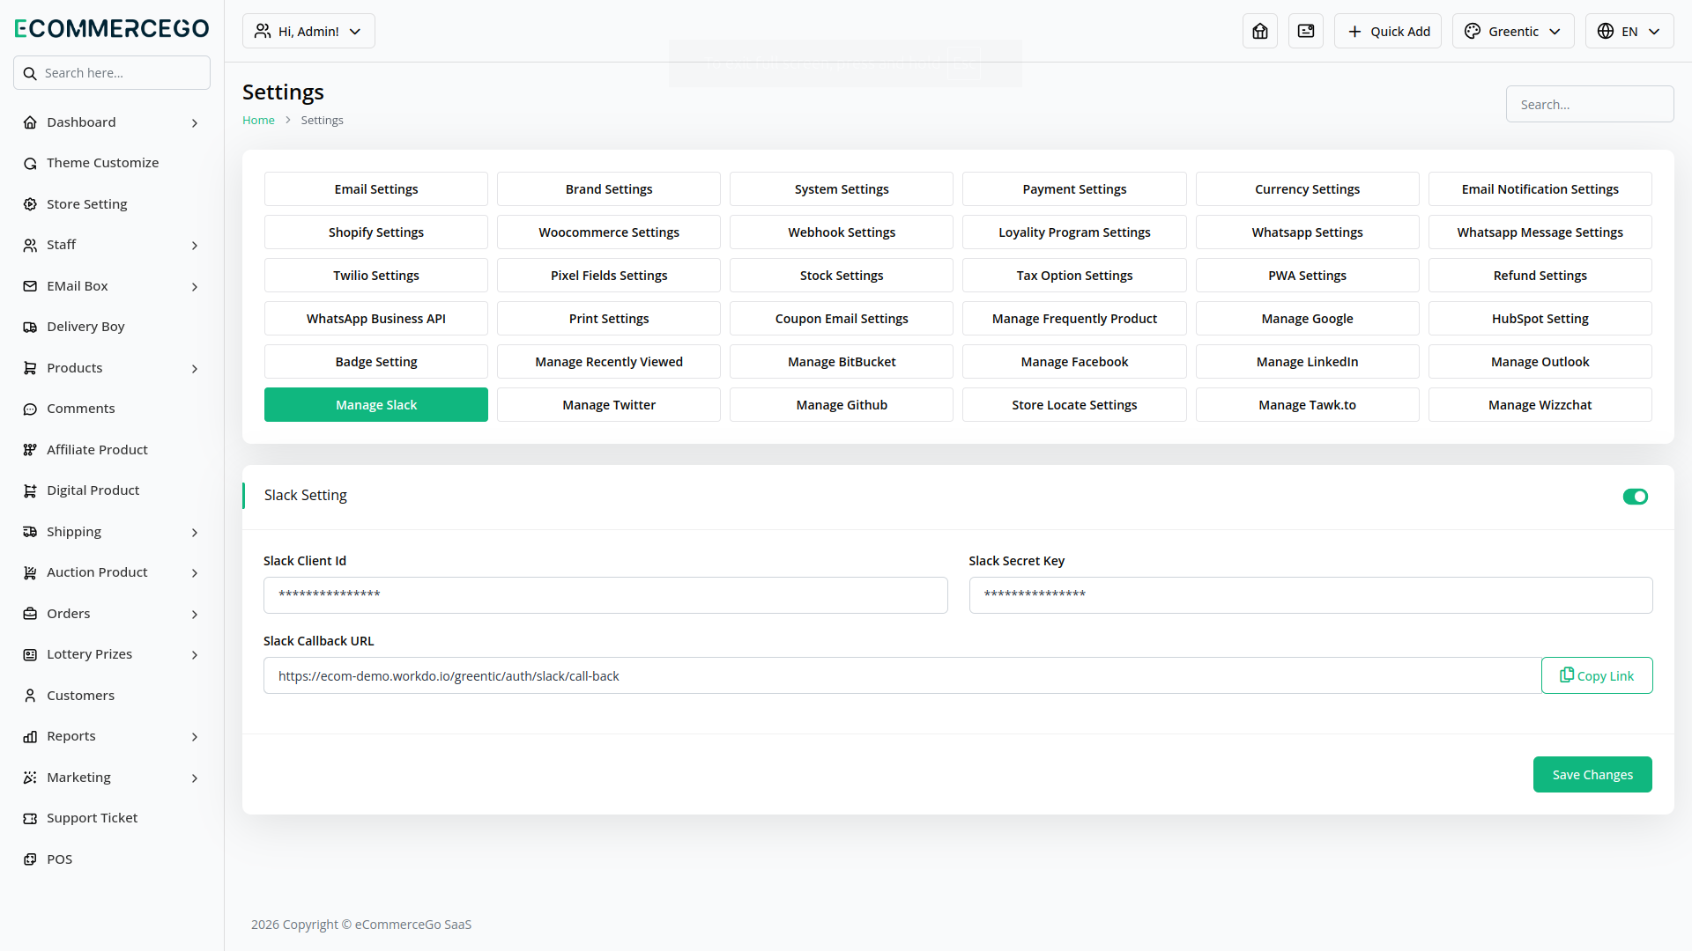
Task: Click the Support Ticket icon
Action: (30, 818)
